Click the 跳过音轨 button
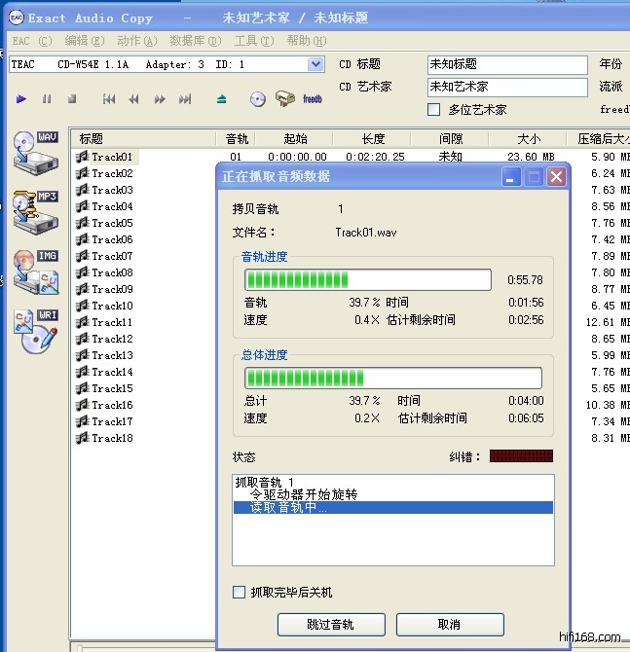Image resolution: width=630 pixels, height=652 pixels. pos(331,624)
